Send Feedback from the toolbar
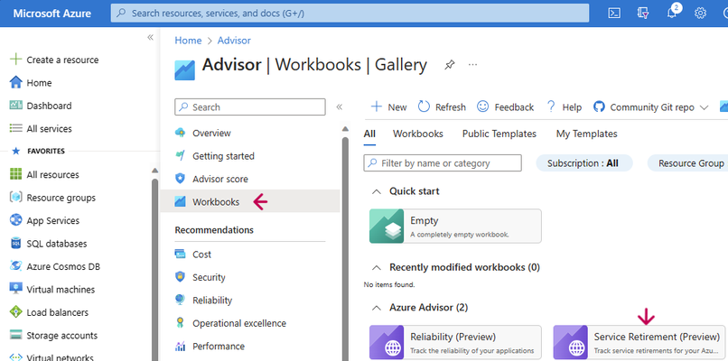728x361 pixels. tap(506, 107)
